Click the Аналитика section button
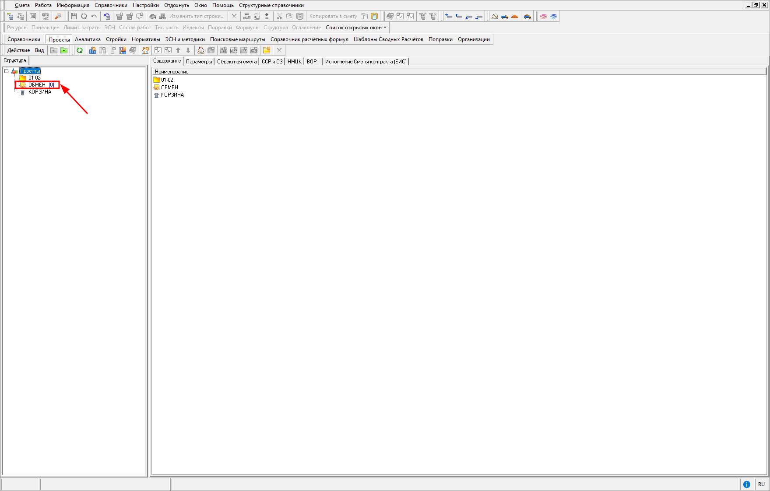Viewport: 770px width, 491px height. [x=88, y=39]
